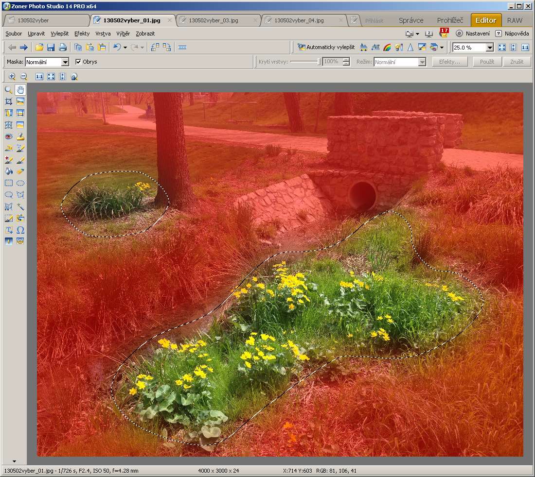Uncheck the Obrys checkbox

point(78,62)
